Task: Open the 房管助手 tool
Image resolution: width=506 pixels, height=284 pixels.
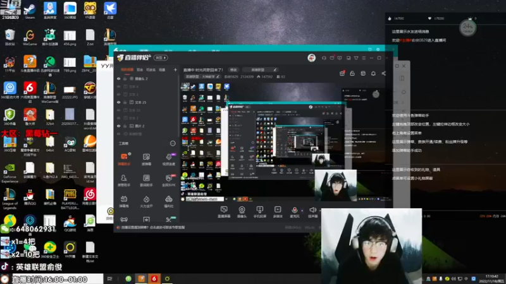Action: [x=123, y=180]
